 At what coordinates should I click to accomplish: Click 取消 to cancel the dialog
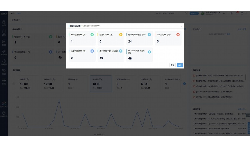click(172, 65)
